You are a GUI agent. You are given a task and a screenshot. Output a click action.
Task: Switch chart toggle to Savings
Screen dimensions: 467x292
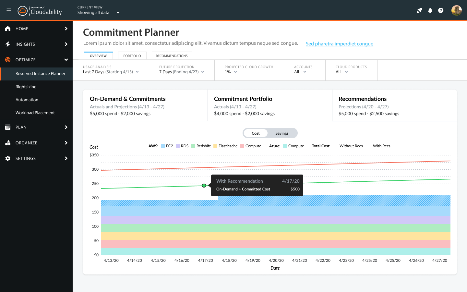click(281, 133)
